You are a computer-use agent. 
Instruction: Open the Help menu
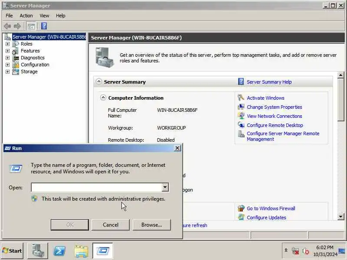60,16
